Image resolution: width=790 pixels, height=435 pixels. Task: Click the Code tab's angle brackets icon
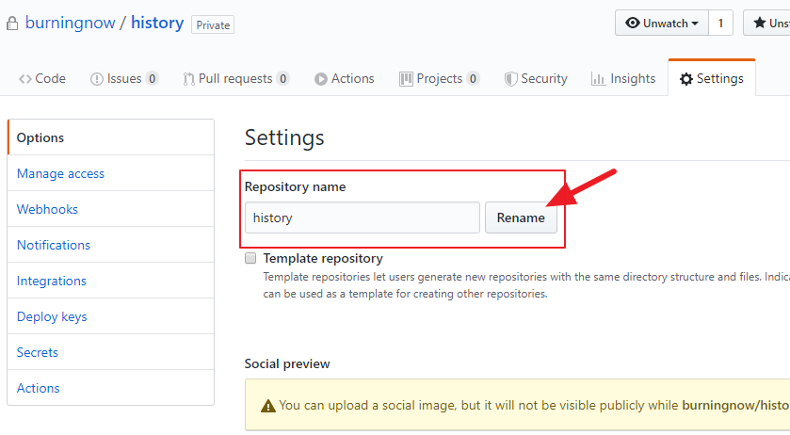click(x=25, y=79)
